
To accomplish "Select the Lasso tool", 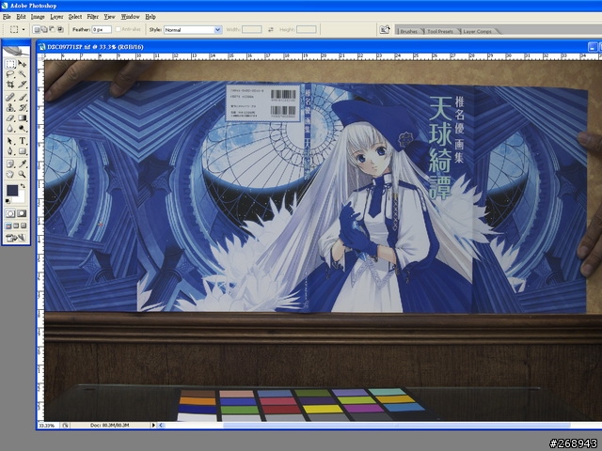I will tap(10, 73).
